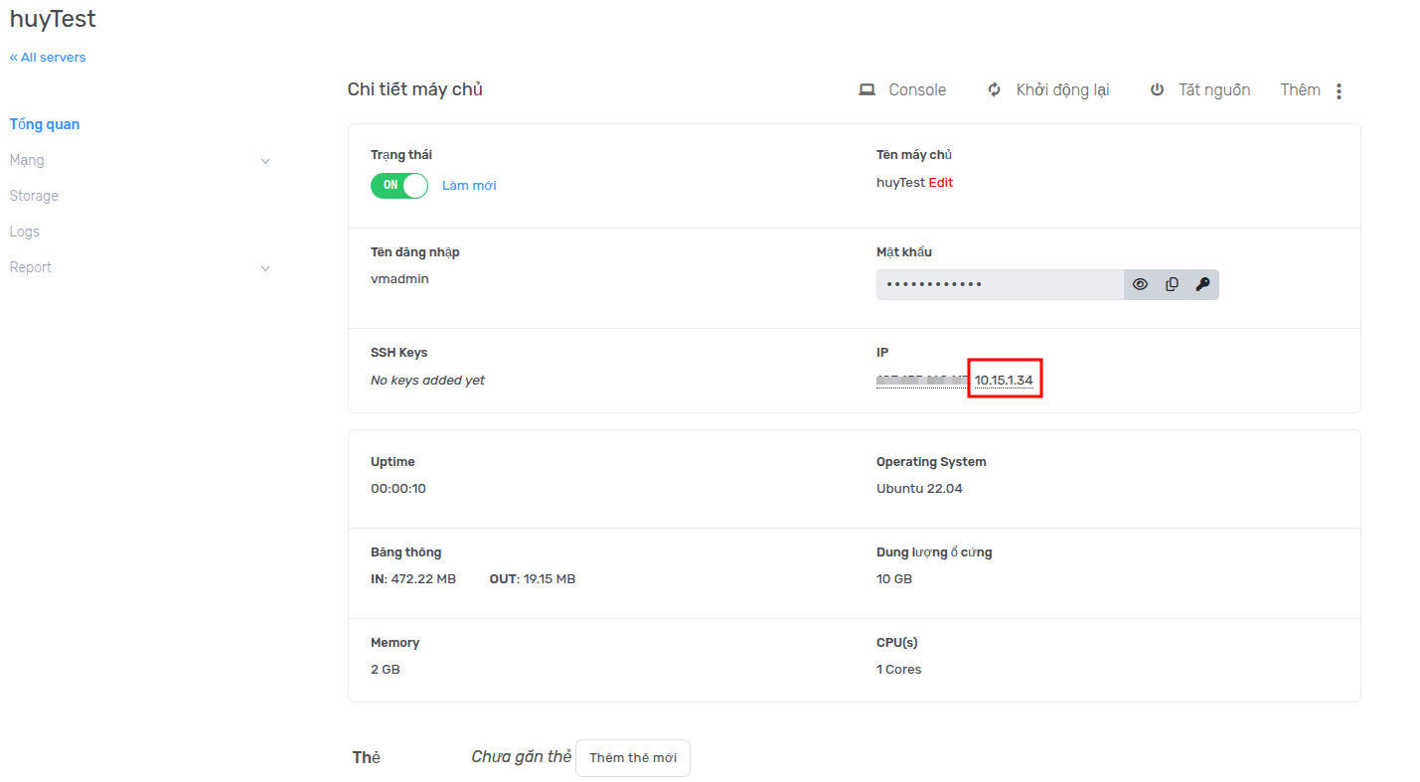Go back via All servers link
1420x782 pixels.
point(48,58)
